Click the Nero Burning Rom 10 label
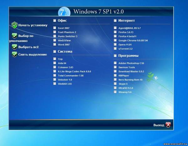188x146 pixels. (130, 80)
